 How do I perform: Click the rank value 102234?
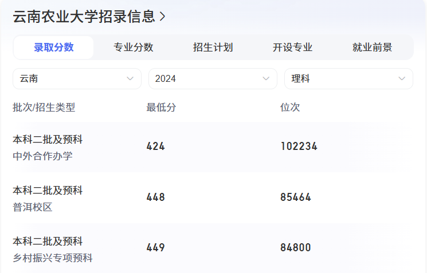[299, 147]
